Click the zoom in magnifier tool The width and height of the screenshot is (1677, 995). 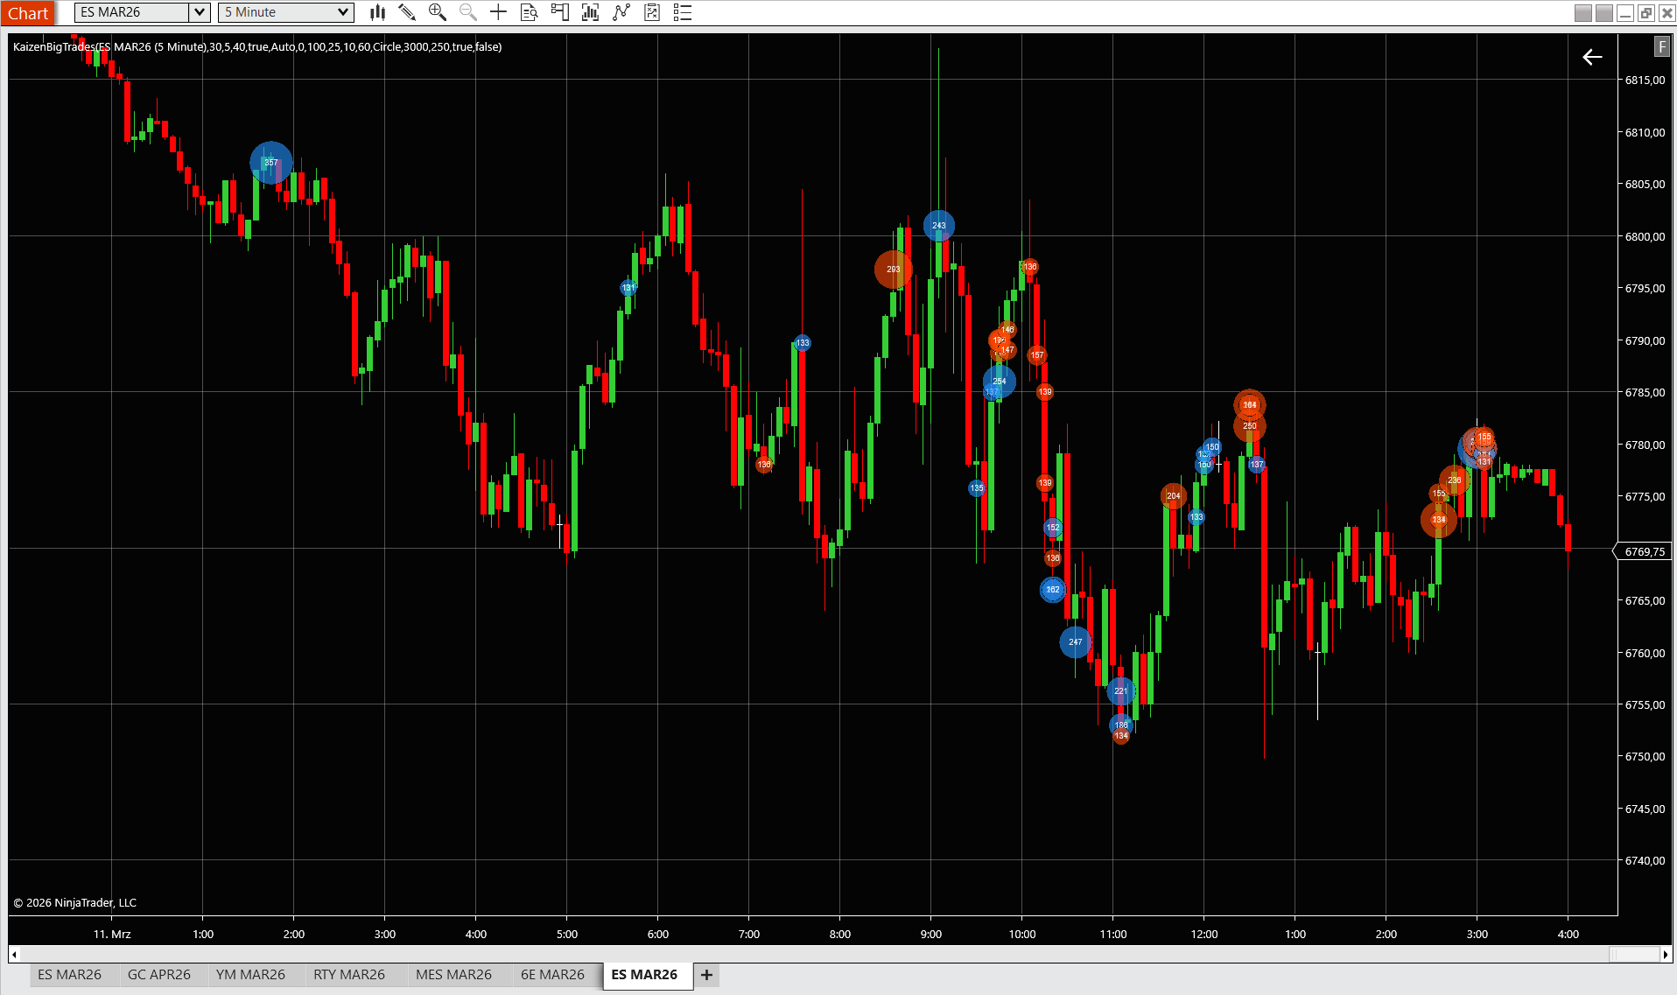coord(438,12)
